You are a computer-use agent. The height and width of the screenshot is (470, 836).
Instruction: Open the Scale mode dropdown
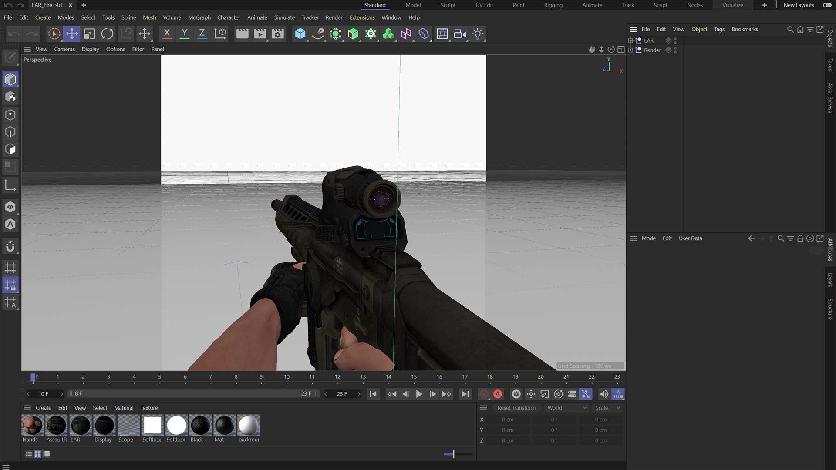[x=607, y=408]
